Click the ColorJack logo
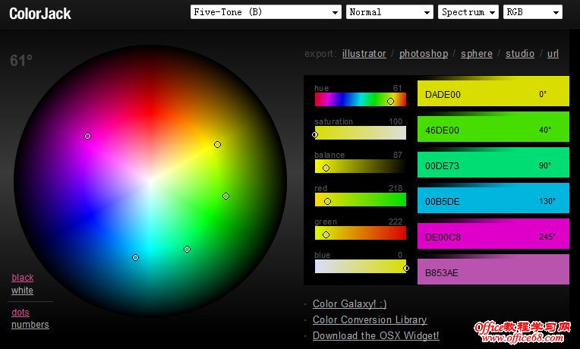Viewport: 580px width, 349px height. pos(40,13)
